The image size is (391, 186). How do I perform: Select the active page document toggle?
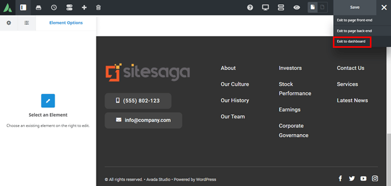pyautogui.click(x=313, y=8)
